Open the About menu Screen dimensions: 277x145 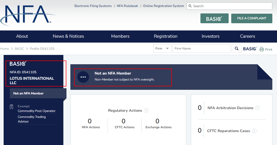point(22,36)
